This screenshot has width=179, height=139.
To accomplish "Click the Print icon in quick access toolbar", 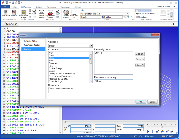I will click(x=13, y=2).
